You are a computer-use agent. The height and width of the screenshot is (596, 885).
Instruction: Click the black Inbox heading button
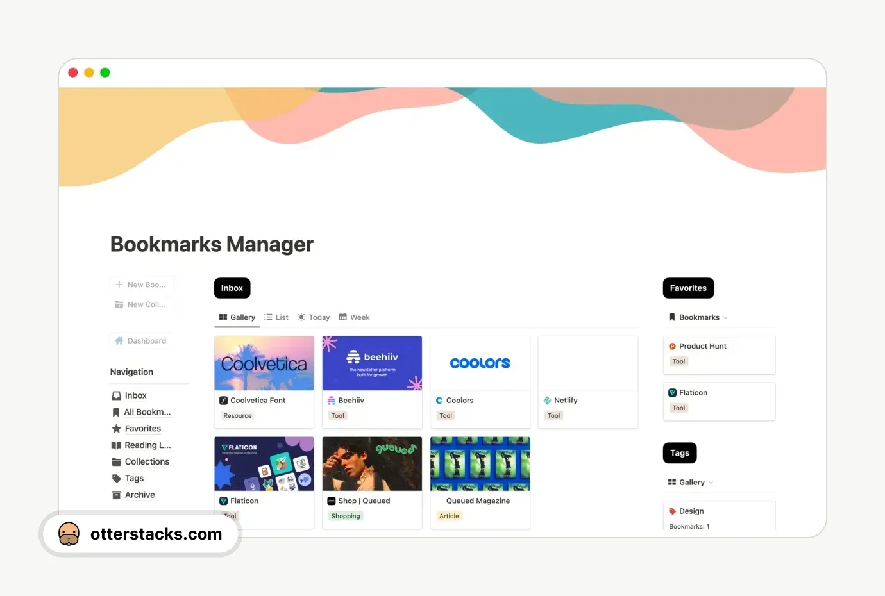pyautogui.click(x=232, y=288)
